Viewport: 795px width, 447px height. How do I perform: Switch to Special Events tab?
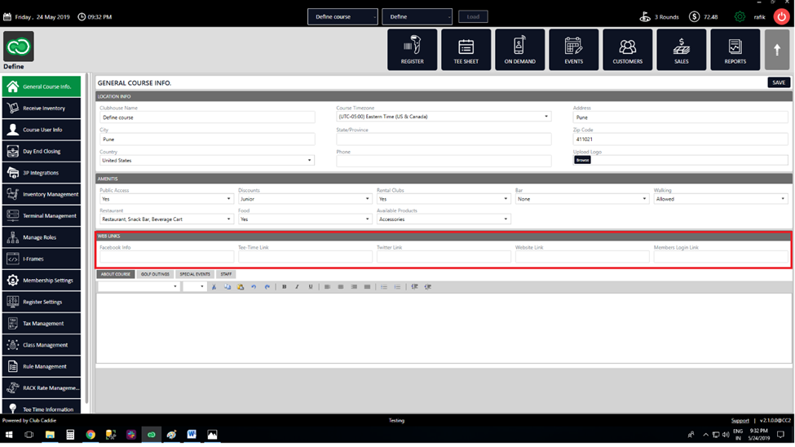coord(195,274)
